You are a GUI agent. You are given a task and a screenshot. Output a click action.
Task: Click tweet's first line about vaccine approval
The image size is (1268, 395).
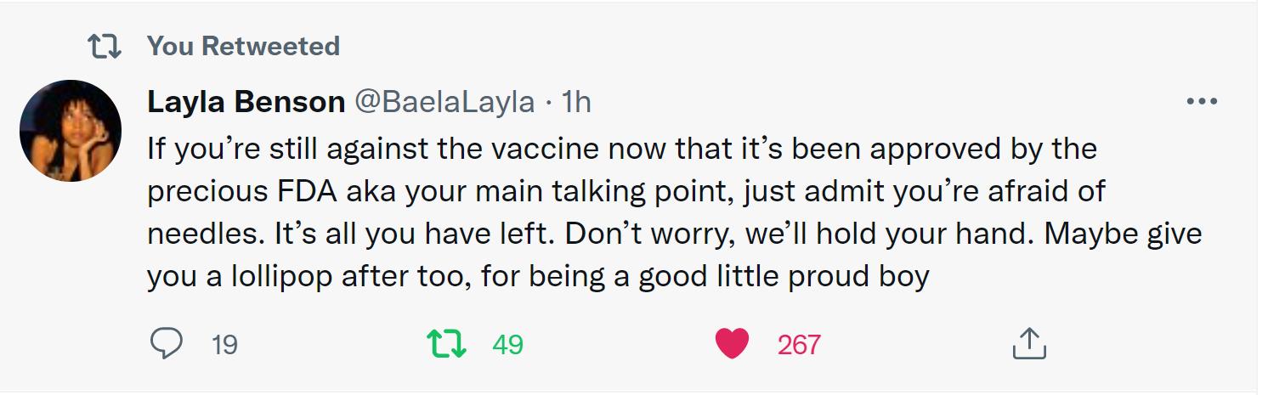click(620, 149)
